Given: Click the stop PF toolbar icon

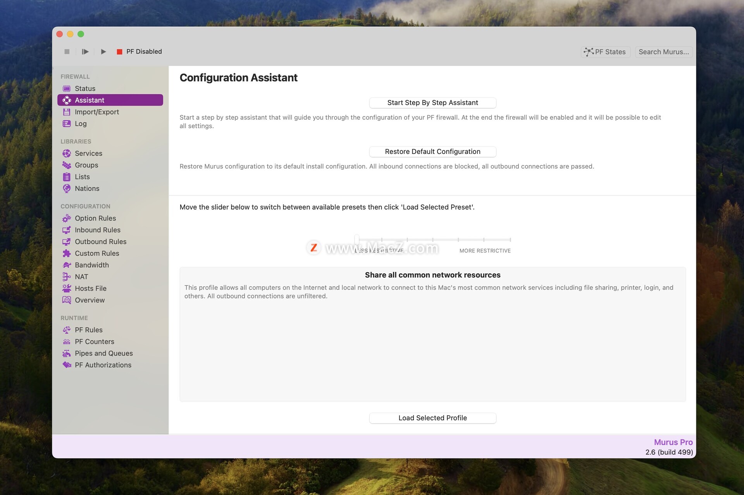Looking at the screenshot, I should [x=67, y=52].
